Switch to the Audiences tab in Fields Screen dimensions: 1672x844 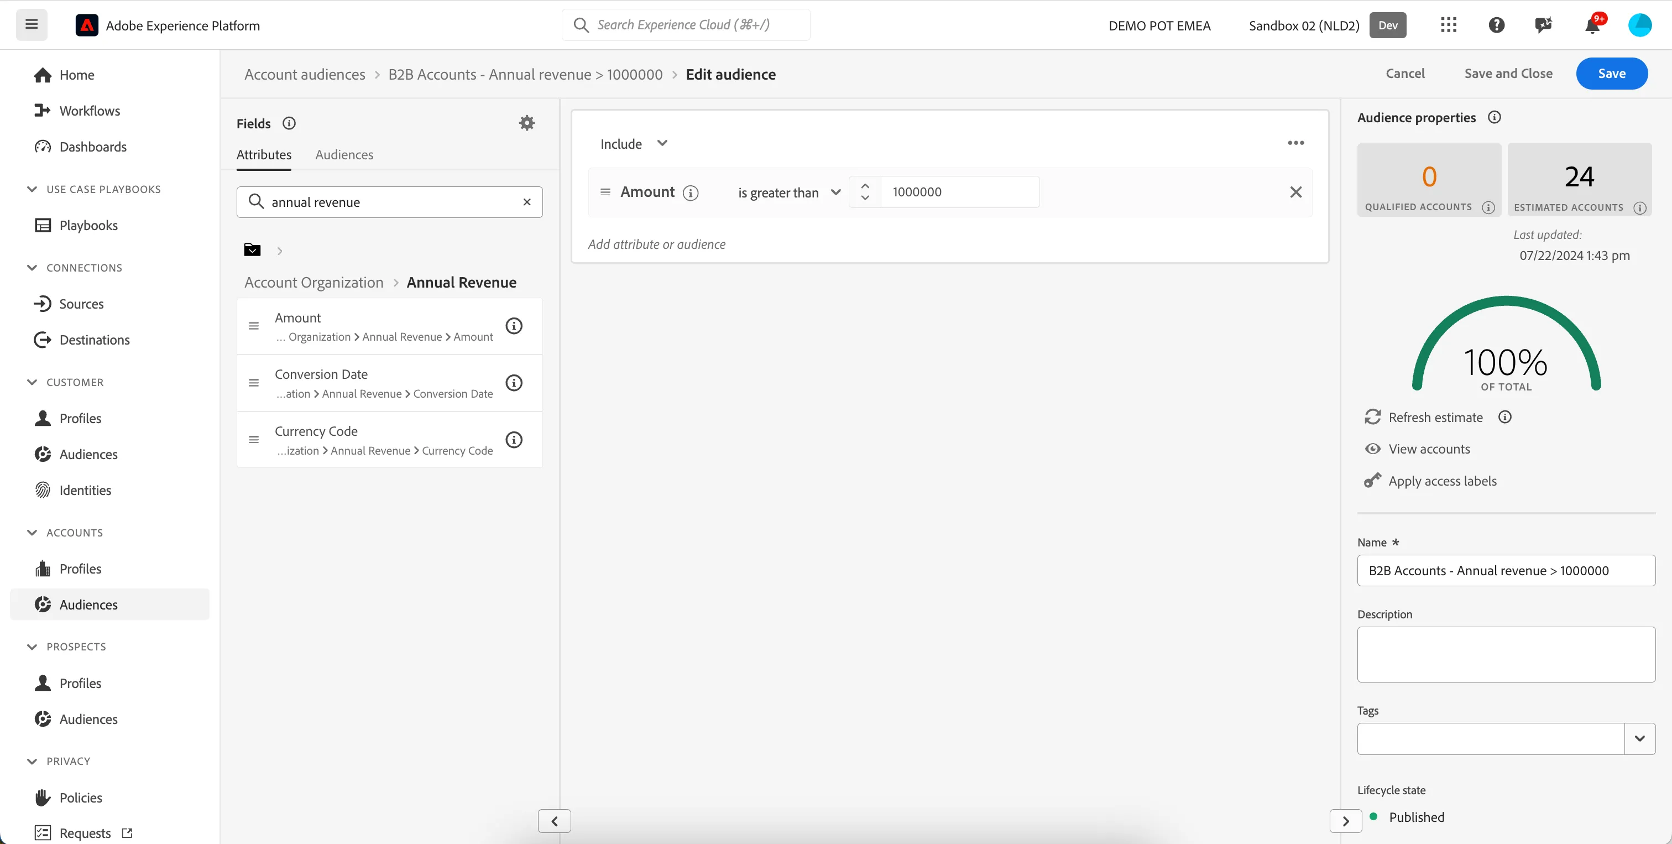pos(344,154)
